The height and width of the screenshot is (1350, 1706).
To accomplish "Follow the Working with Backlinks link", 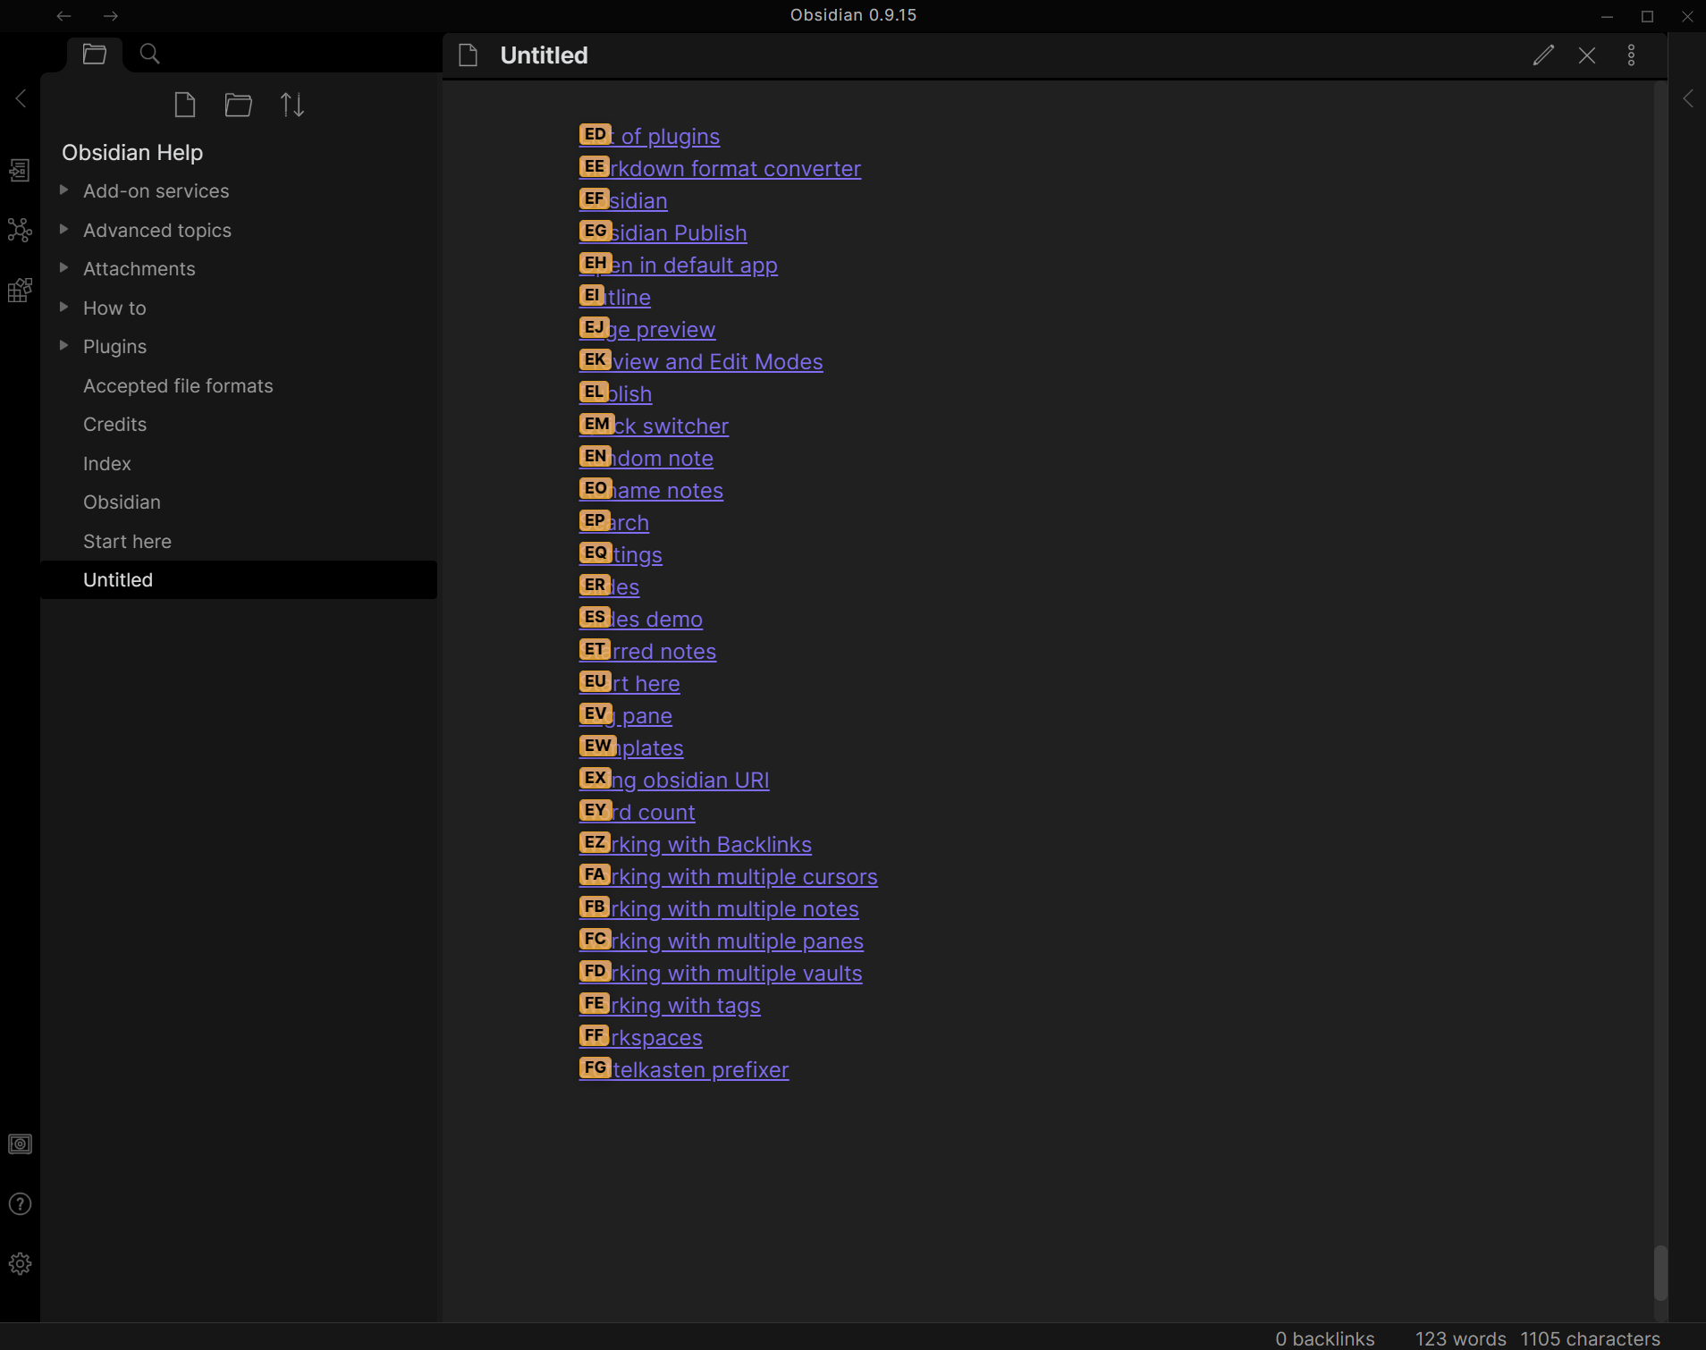I will [x=696, y=844].
